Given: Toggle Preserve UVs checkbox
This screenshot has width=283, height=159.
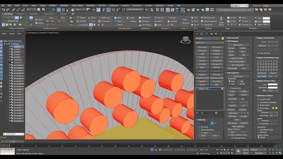Looking at the screenshot, I should click(230, 88).
